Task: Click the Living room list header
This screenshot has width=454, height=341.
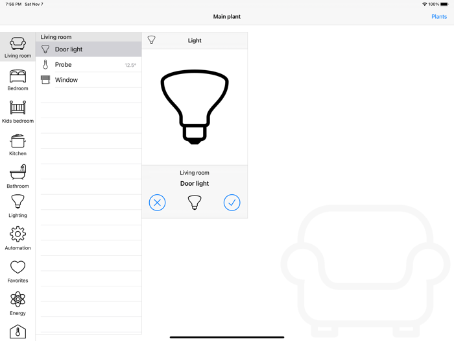Action: pyautogui.click(x=89, y=37)
